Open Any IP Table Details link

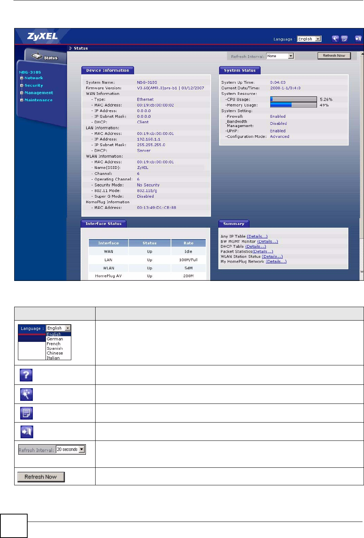click(x=257, y=236)
